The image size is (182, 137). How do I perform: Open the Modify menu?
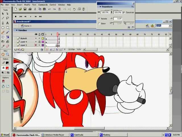[27, 5]
